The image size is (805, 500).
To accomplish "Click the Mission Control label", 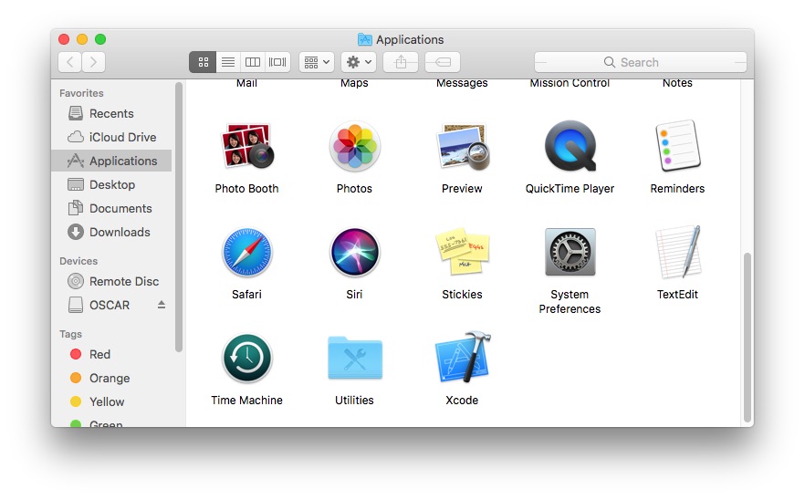I will [570, 83].
